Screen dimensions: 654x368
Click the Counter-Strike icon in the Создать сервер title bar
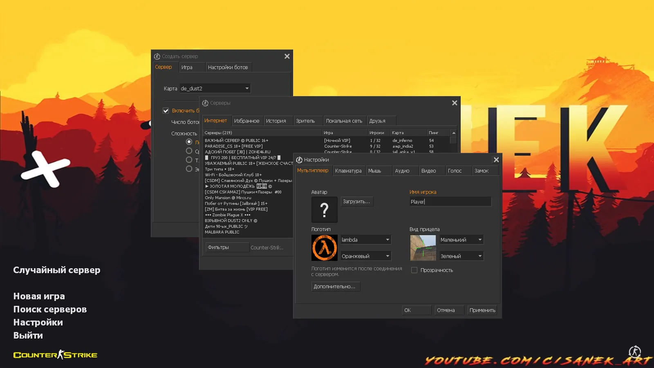157,56
